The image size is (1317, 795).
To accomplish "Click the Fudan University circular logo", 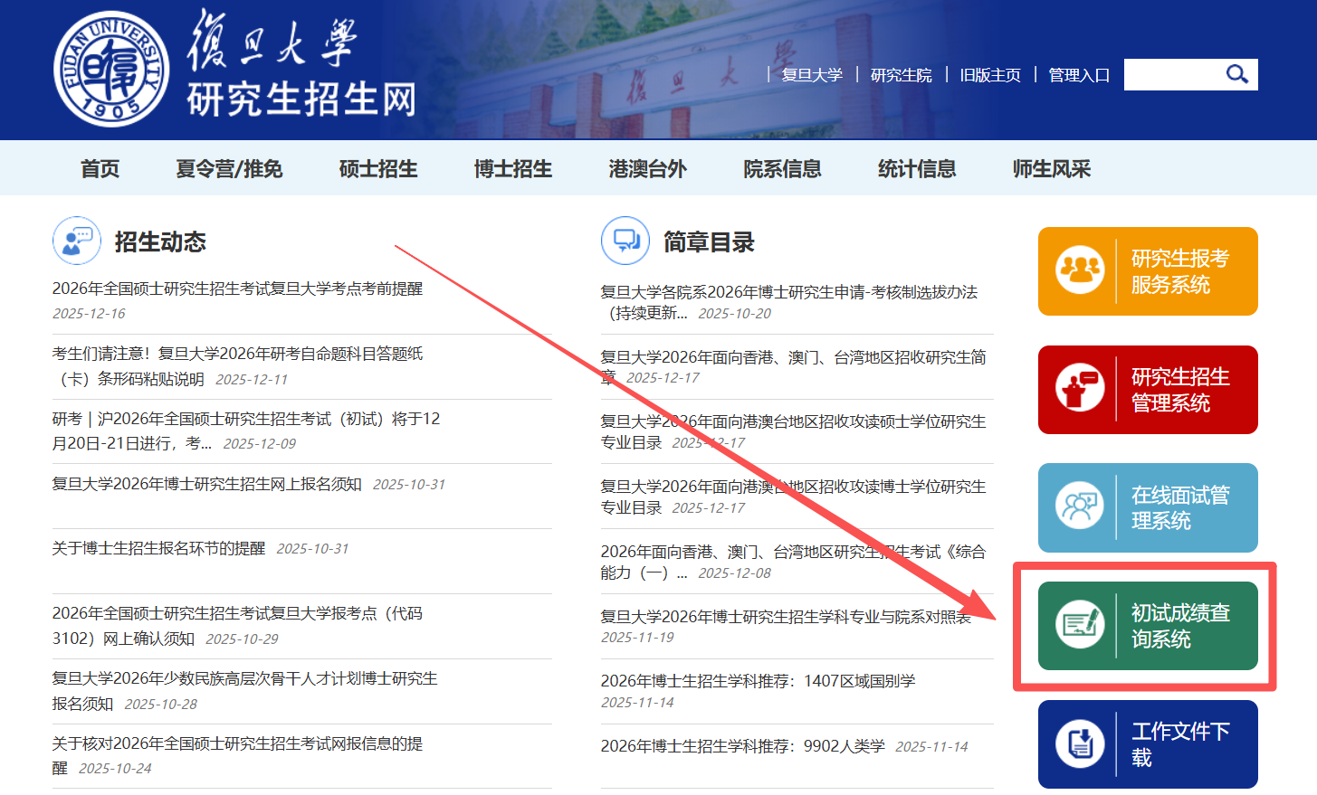I will pos(111,70).
